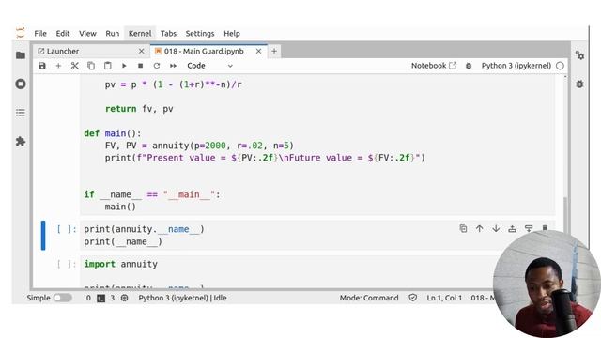
Task: Click the Python 3 (ipykernel) kernel selector
Action: [516, 66]
